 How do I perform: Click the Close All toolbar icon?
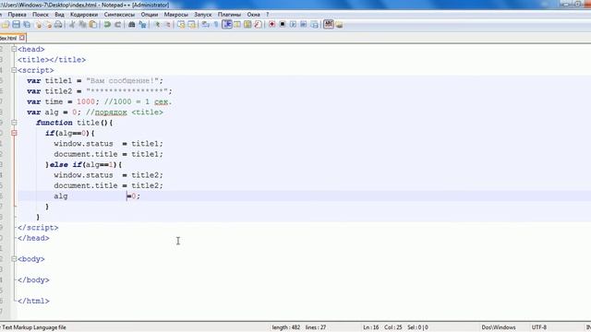[48, 25]
